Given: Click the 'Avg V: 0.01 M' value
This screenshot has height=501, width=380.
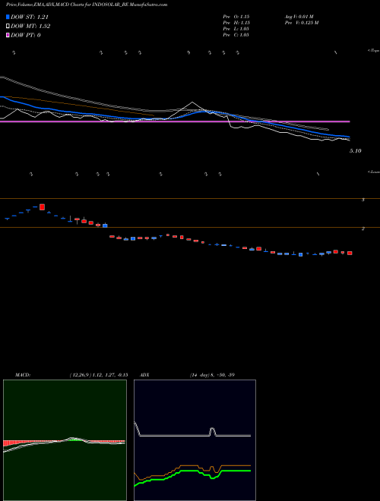Looking at the screenshot, I should click(299, 17).
